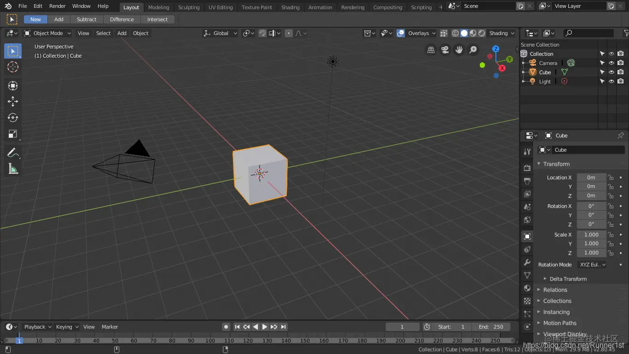Open the Object Data mesh tab icon
The image size is (629, 354).
click(527, 275)
